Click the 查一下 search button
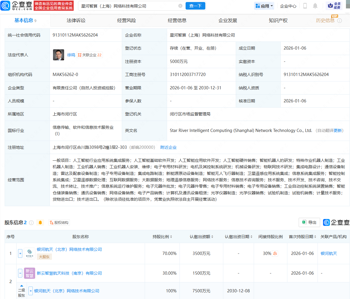This screenshot has width=350, height=299. pos(195,6)
